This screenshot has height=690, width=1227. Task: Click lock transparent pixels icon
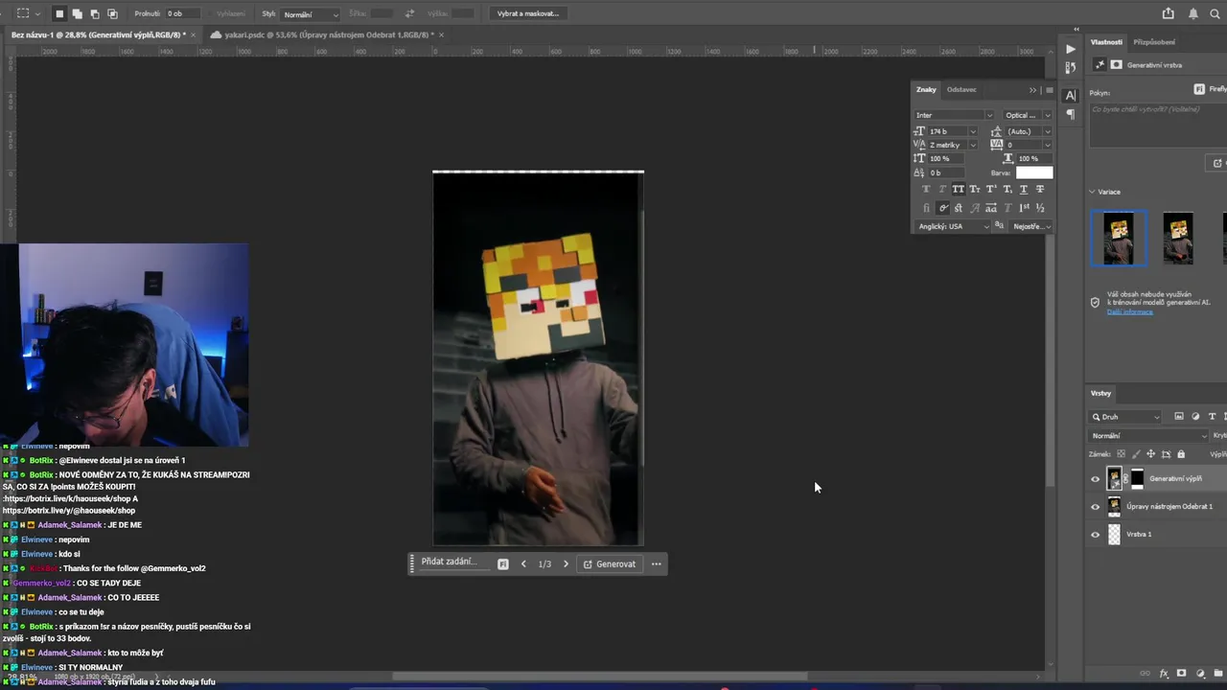tap(1122, 454)
